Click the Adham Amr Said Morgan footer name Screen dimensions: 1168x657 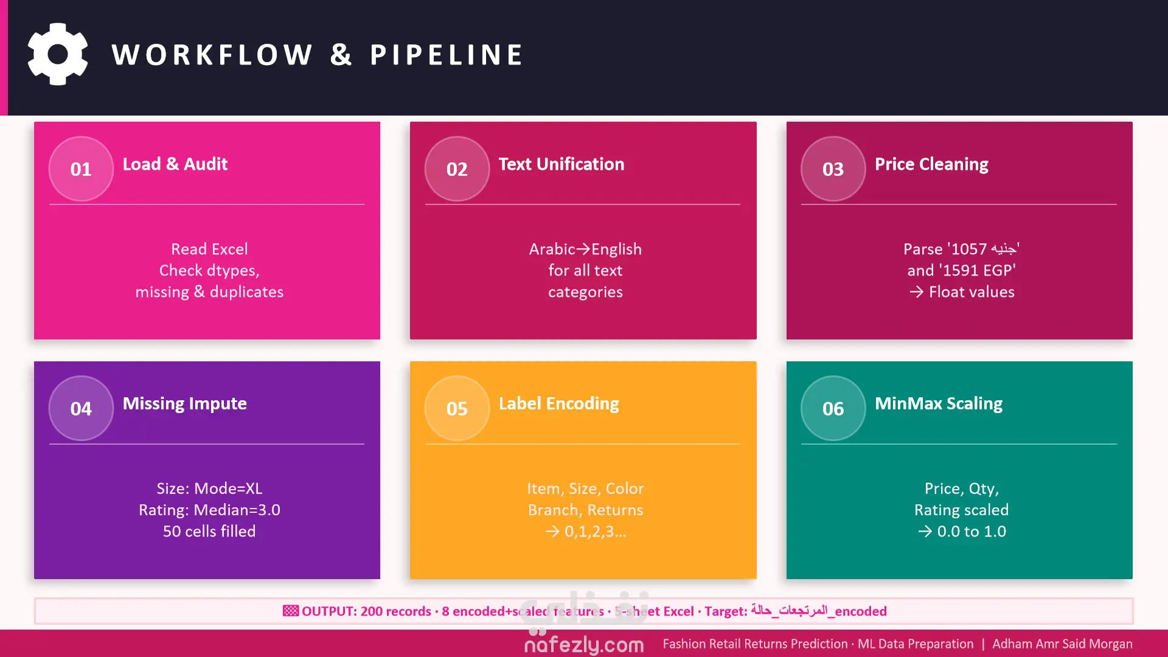point(1062,644)
